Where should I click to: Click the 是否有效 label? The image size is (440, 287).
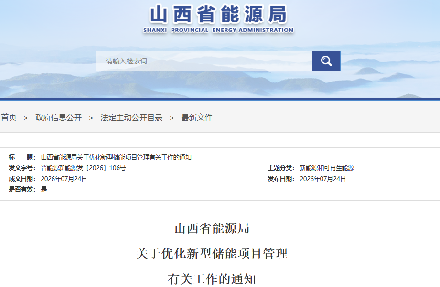(x=22, y=189)
